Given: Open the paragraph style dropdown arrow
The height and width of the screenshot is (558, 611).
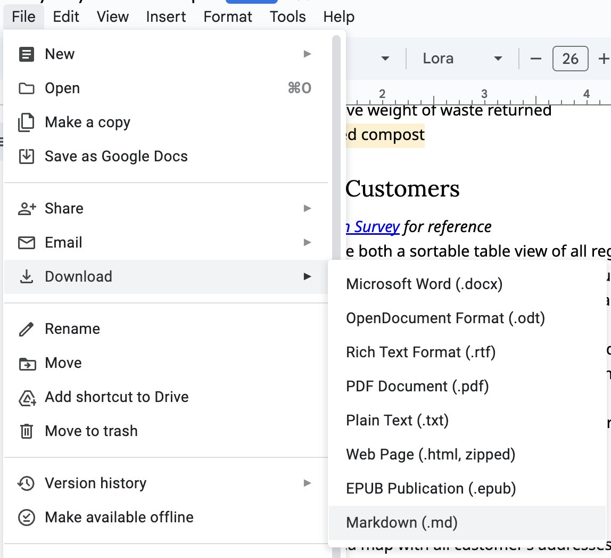Looking at the screenshot, I should [385, 59].
